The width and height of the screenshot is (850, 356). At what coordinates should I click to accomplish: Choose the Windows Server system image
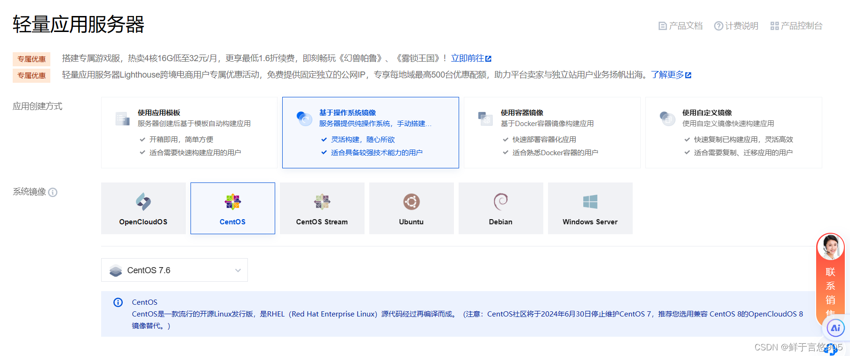click(590, 208)
